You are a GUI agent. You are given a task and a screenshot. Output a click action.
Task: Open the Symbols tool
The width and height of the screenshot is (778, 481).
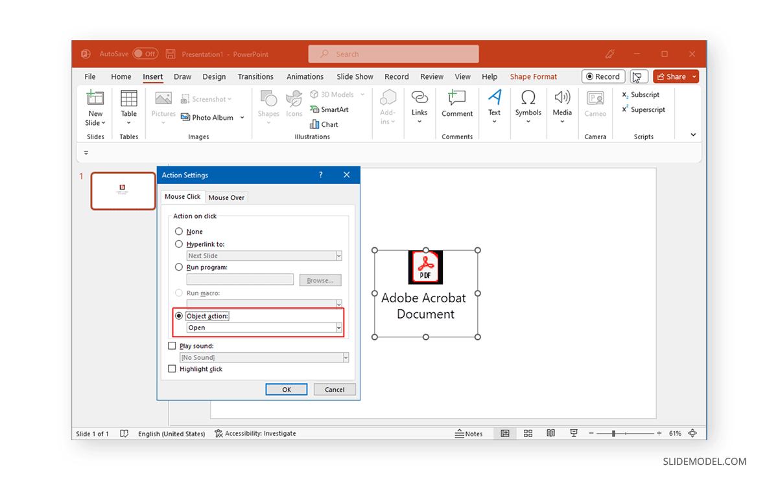pos(528,104)
